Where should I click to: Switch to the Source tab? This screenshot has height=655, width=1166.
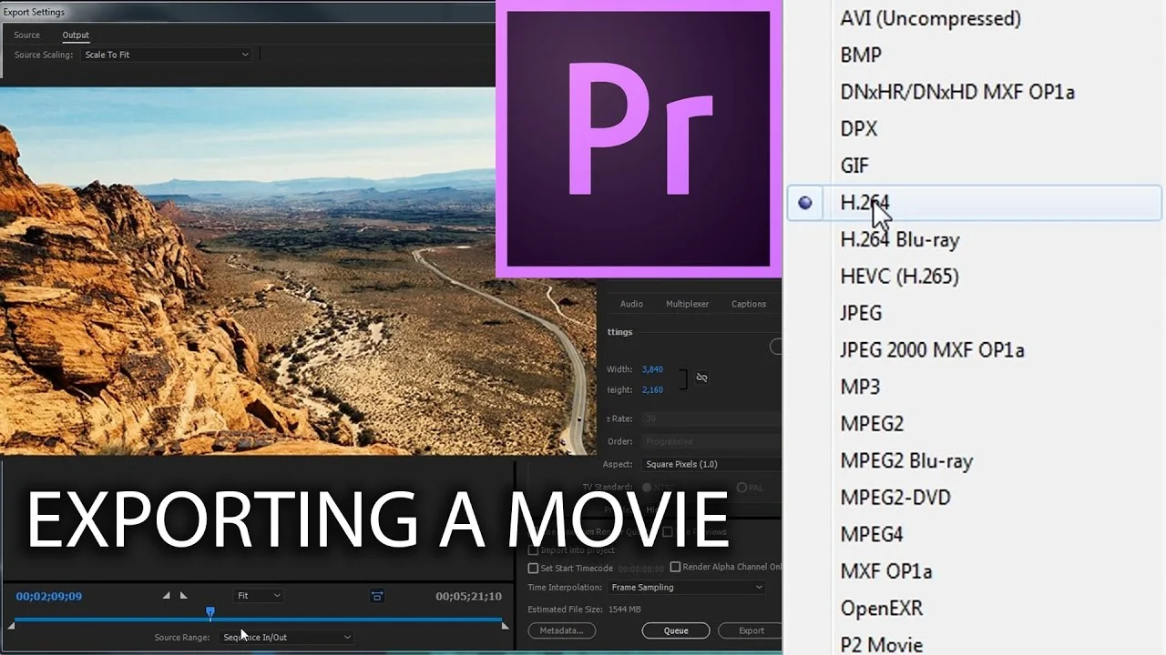point(26,35)
